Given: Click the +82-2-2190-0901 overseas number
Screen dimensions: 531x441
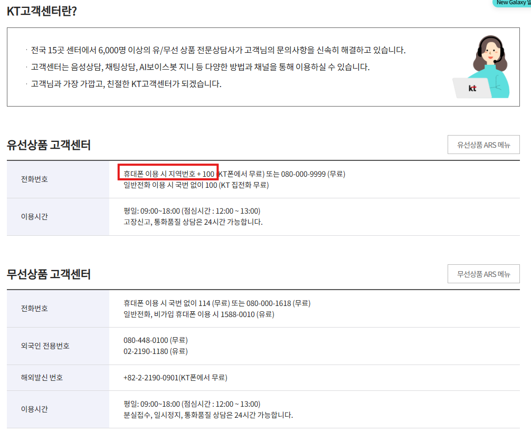Looking at the screenshot, I should (175, 378).
